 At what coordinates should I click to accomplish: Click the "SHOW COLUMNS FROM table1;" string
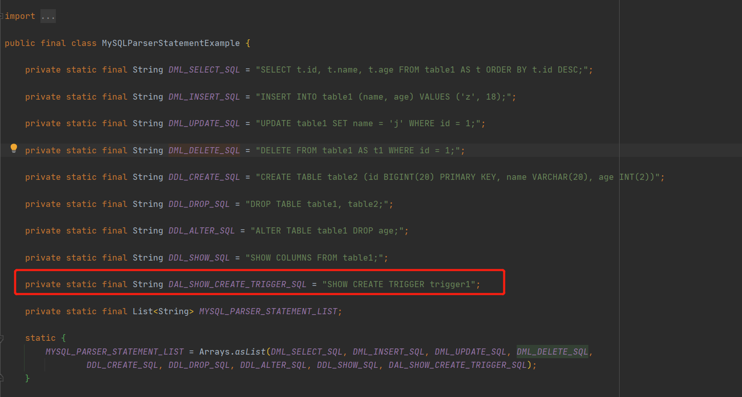(x=314, y=258)
